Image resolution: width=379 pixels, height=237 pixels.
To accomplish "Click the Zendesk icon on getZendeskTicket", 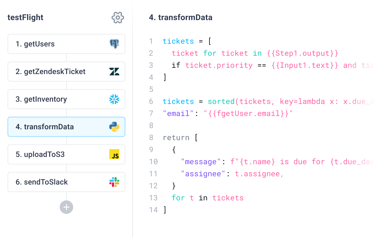I will tap(115, 72).
